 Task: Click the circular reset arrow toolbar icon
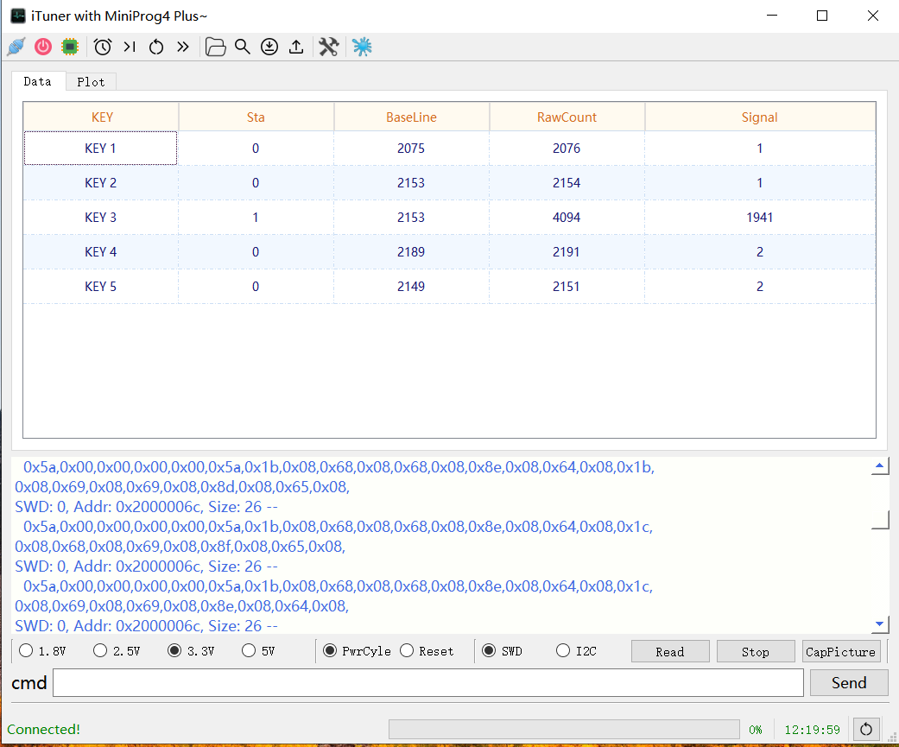click(156, 47)
